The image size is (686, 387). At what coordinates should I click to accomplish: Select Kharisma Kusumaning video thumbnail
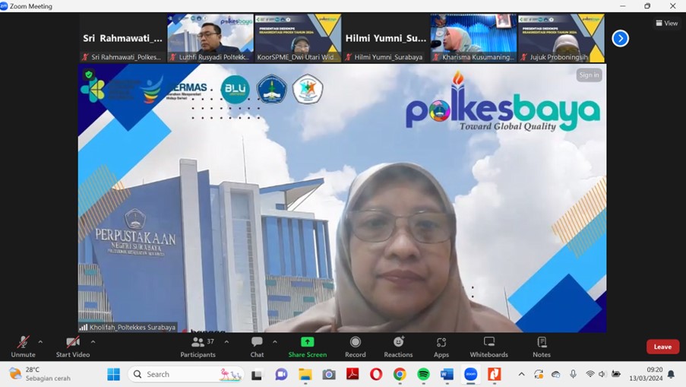coord(473,38)
